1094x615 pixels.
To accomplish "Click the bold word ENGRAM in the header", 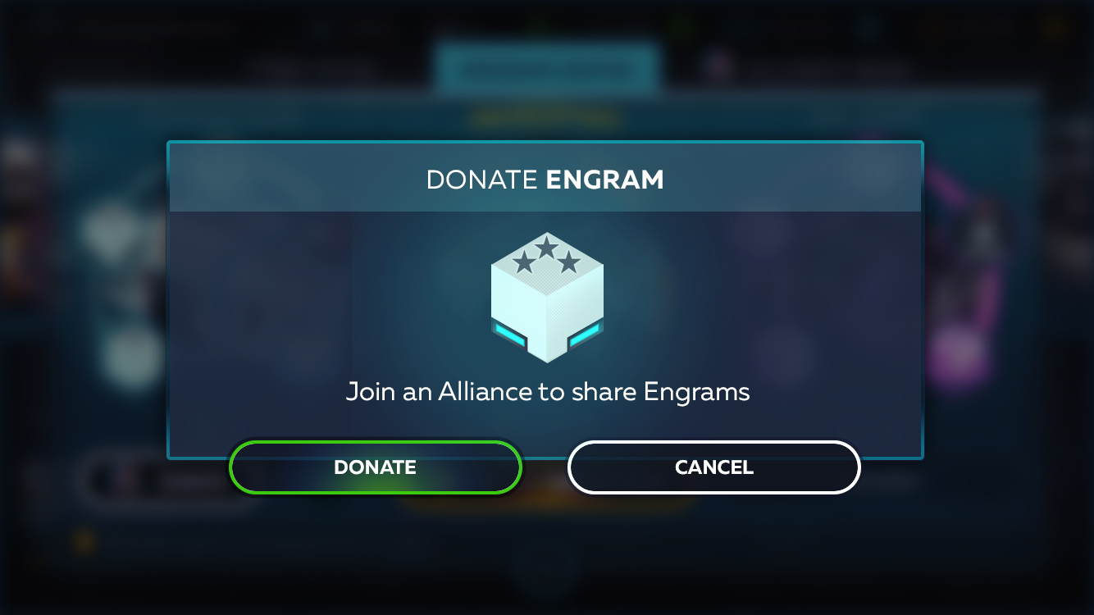I will tap(604, 180).
